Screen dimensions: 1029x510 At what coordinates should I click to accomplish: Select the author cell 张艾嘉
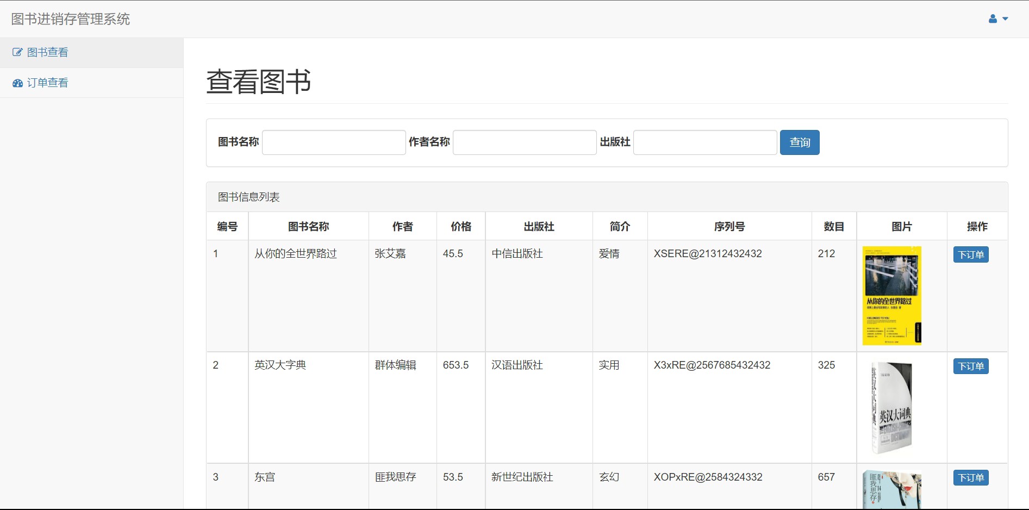[390, 253]
